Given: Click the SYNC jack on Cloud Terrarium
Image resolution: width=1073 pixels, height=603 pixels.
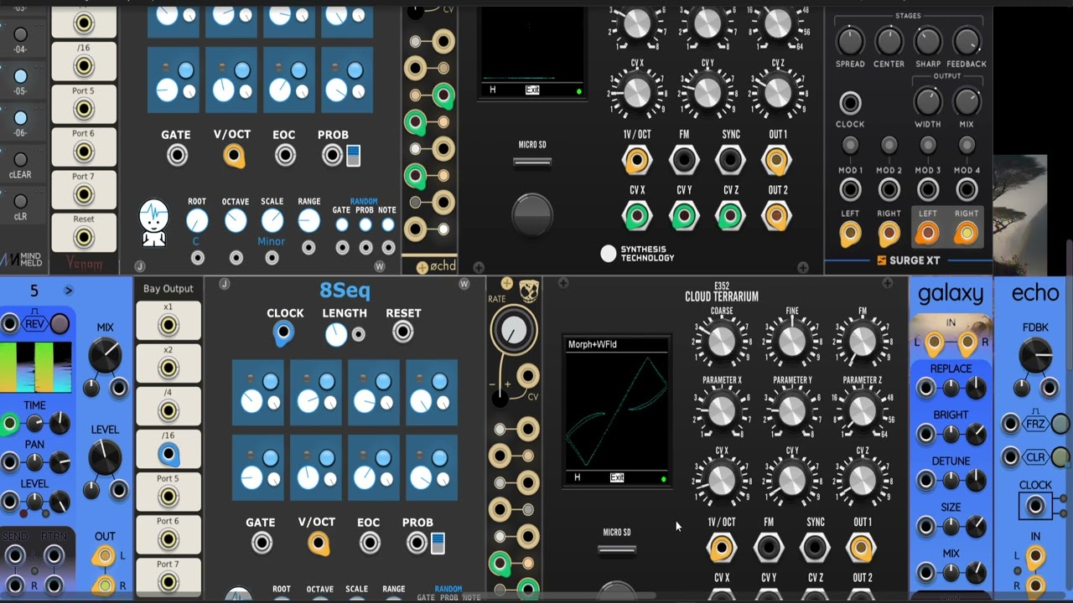Looking at the screenshot, I should point(815,549).
